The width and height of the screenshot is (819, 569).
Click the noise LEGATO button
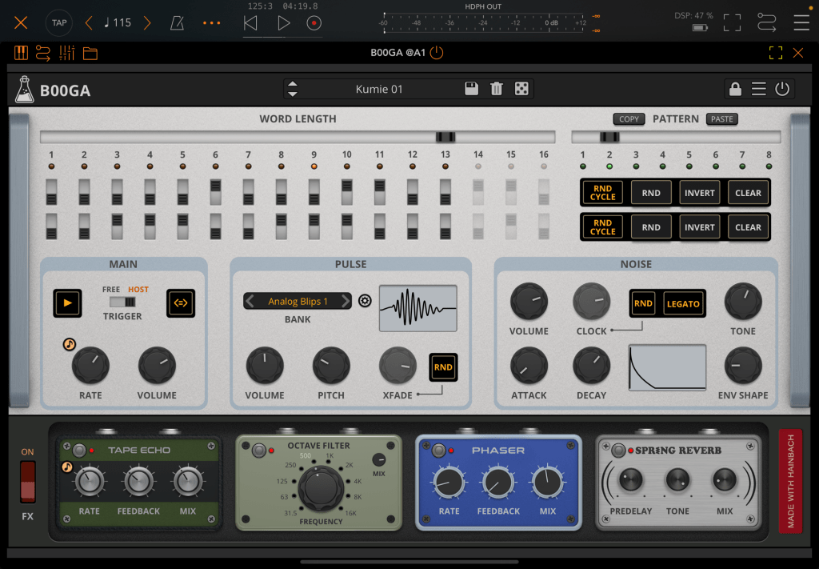click(x=682, y=303)
